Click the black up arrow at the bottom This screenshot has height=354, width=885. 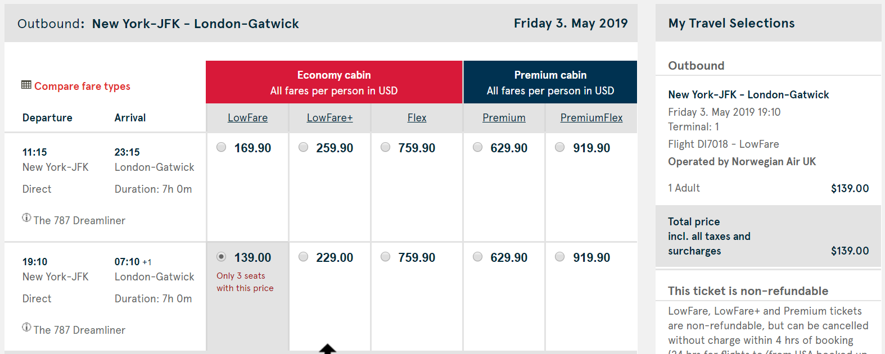[327, 349]
